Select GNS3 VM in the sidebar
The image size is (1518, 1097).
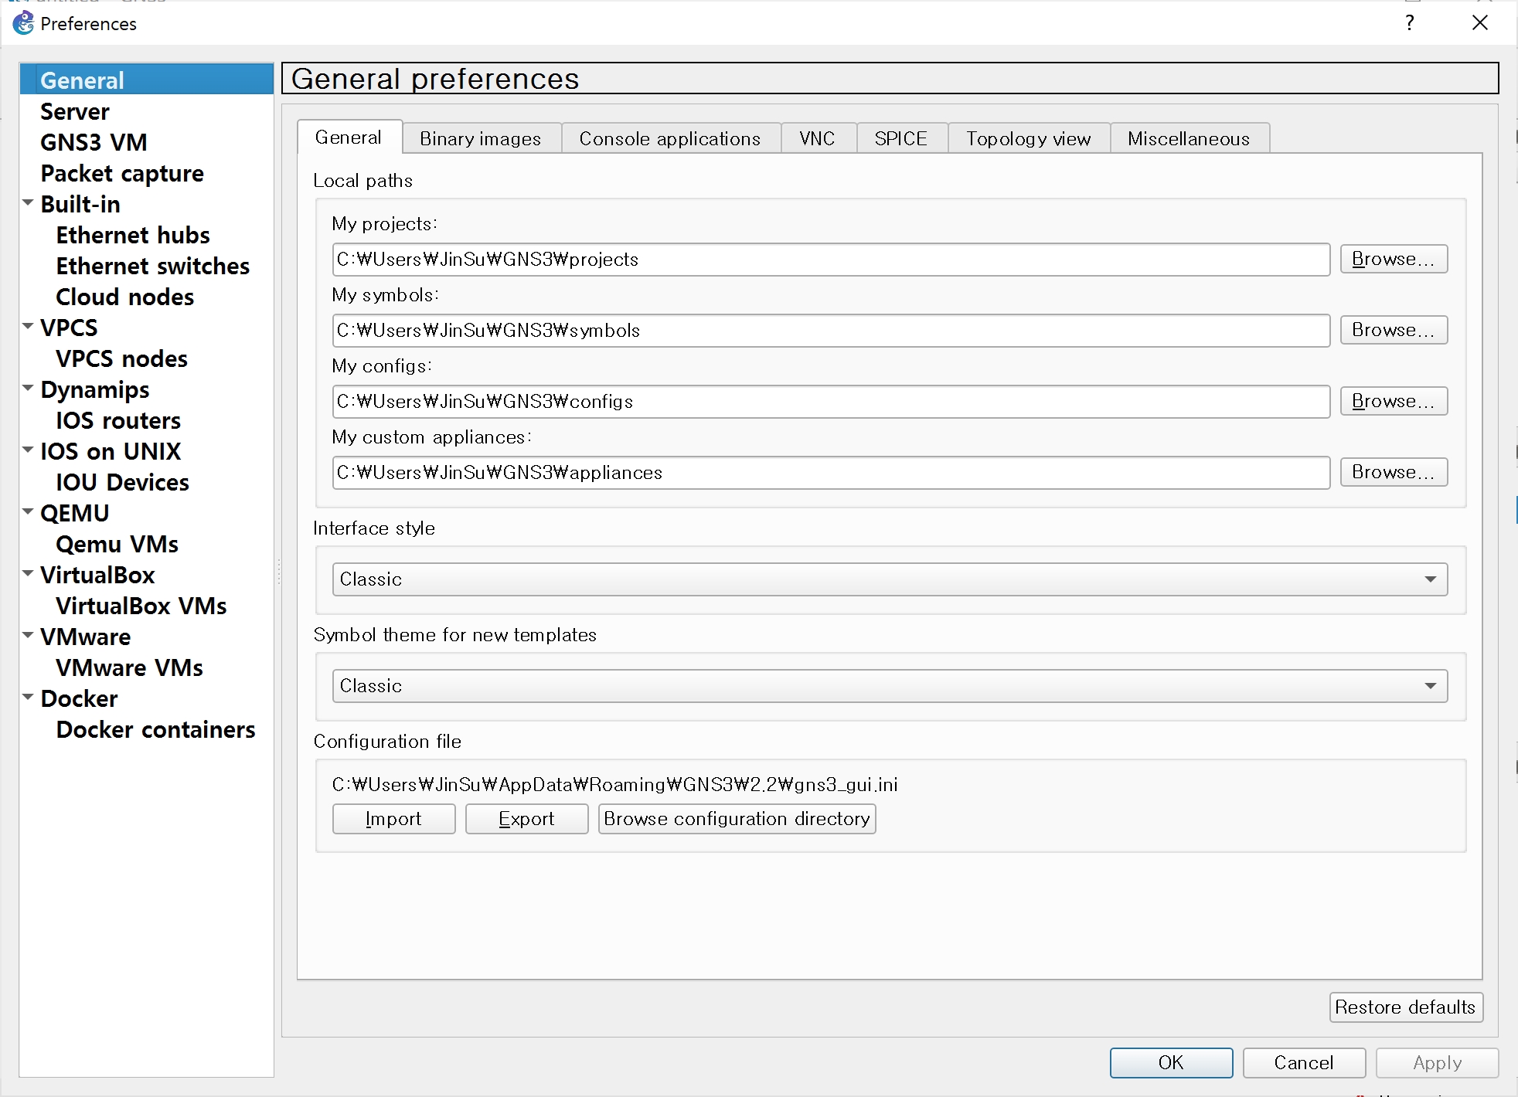click(x=94, y=143)
